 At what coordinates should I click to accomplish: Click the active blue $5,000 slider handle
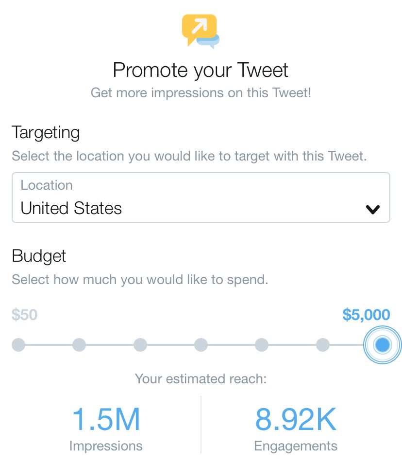point(383,345)
